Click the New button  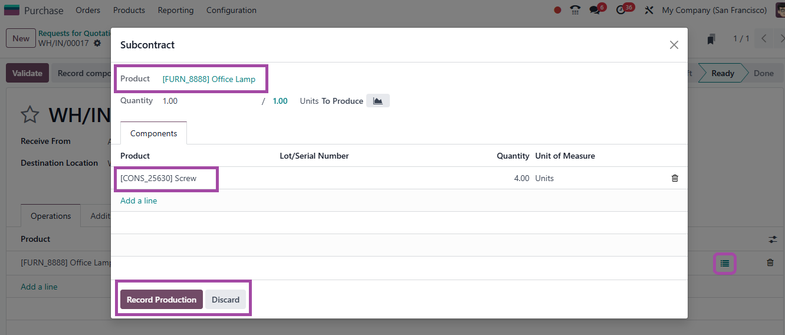[x=21, y=38]
